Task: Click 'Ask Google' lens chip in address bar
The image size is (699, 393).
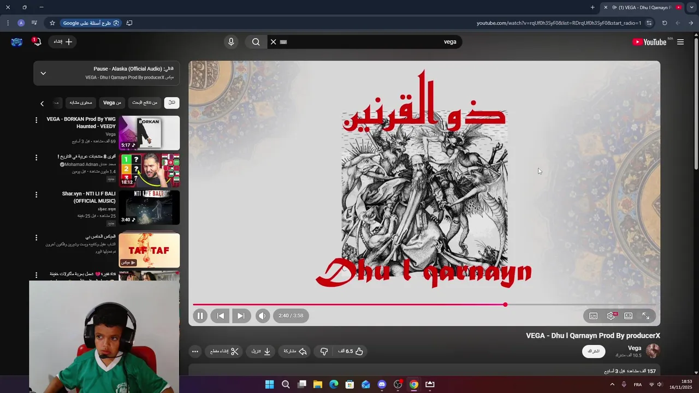Action: [x=91, y=23]
